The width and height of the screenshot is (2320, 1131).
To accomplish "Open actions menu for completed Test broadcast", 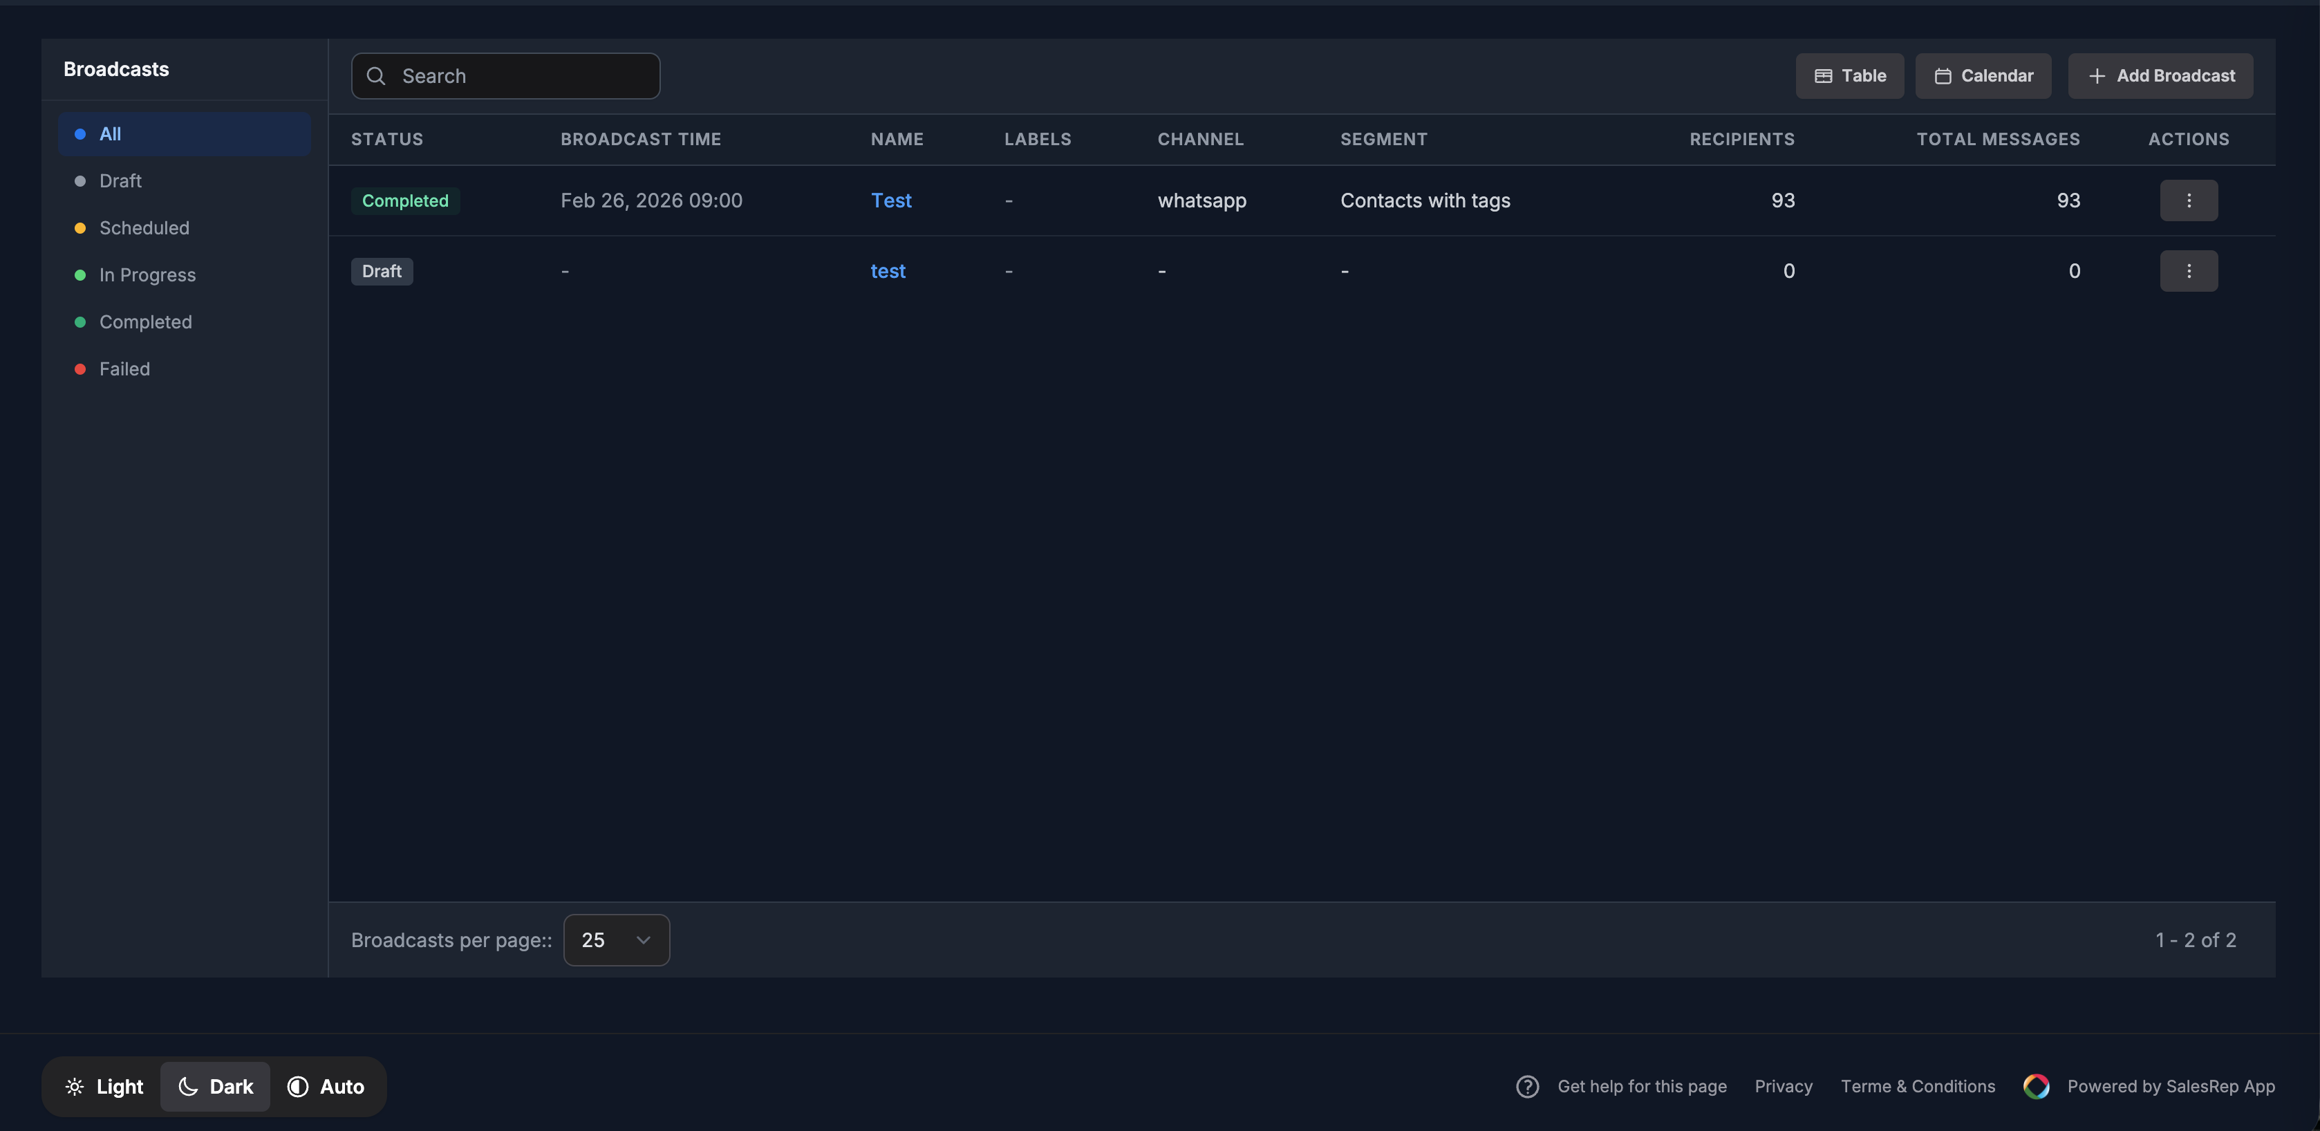I will [x=2189, y=200].
